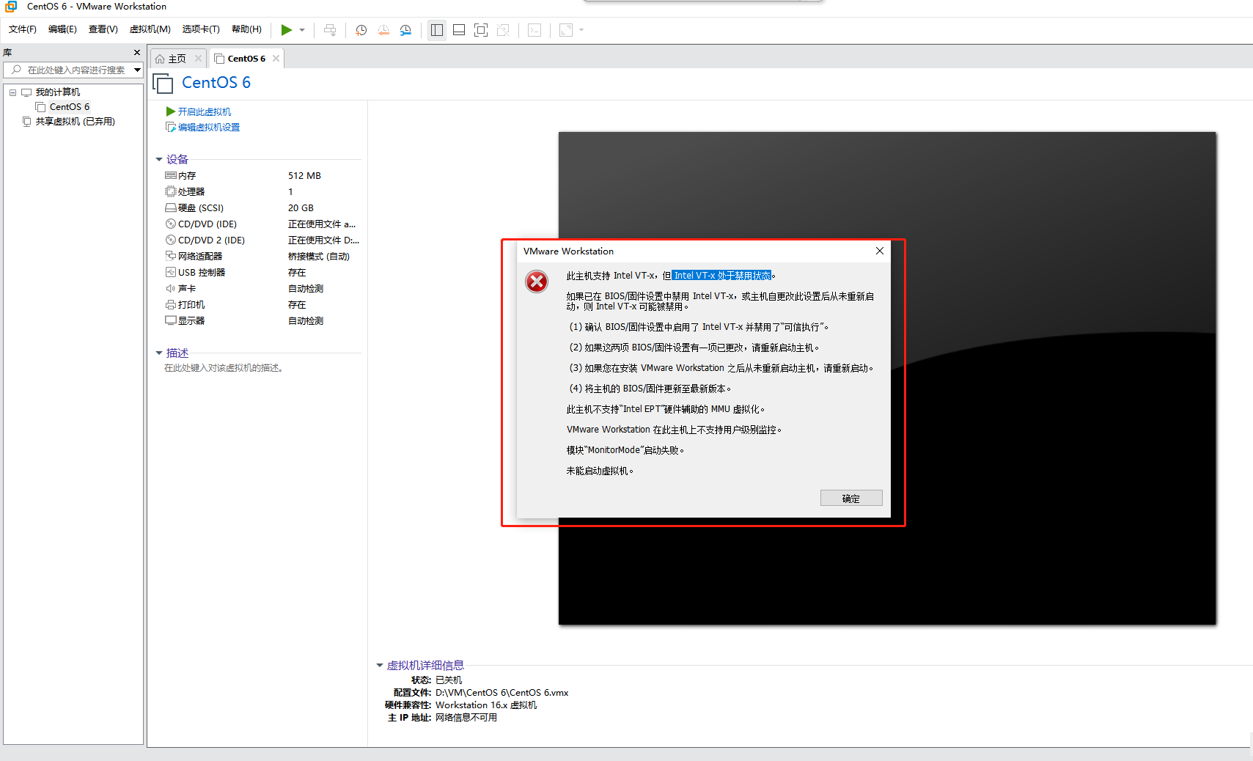The height and width of the screenshot is (761, 1253).
Task: Open the 帮助(H) menu
Action: tap(246, 29)
